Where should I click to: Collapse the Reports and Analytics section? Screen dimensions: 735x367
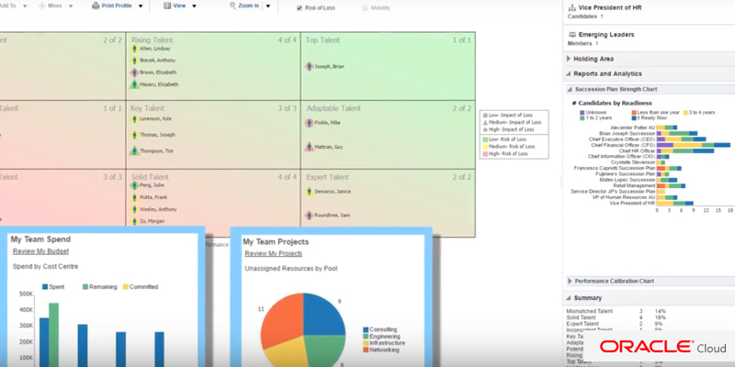(569, 73)
